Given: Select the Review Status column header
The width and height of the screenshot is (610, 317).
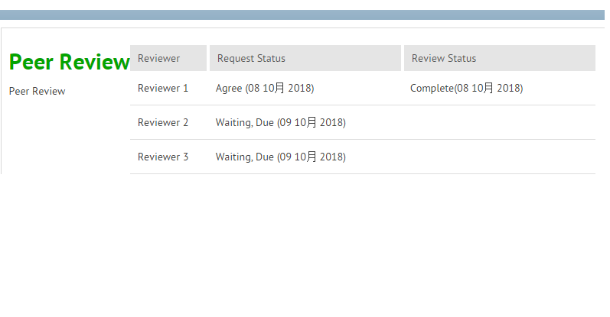Looking at the screenshot, I should (444, 58).
